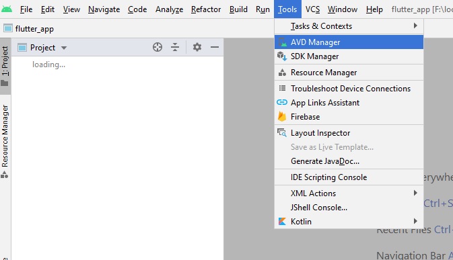Open the Refactor menu
Image resolution: width=453 pixels, height=260 pixels.
206,9
